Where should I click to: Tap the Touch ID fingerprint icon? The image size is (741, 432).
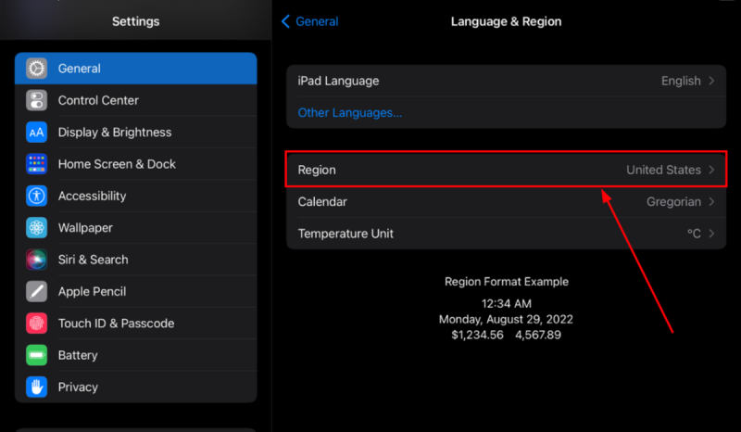coord(37,324)
